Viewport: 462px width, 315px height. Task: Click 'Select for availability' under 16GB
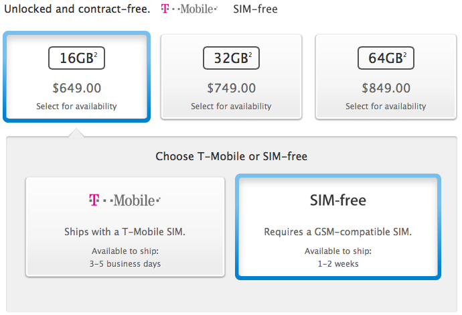pos(77,107)
